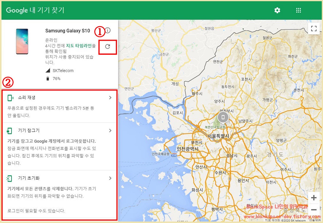Viewport: 323px width, 223px height.
Task: Click 경기도 province label on the map
Action: [275, 155]
